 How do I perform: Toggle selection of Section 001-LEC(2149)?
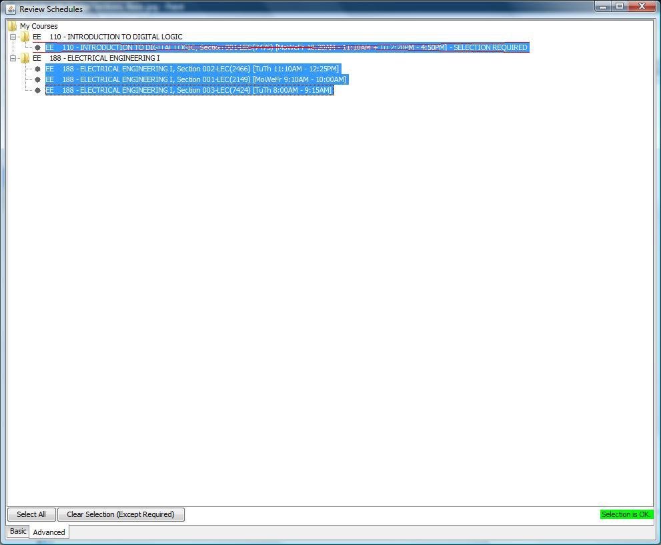coord(195,79)
